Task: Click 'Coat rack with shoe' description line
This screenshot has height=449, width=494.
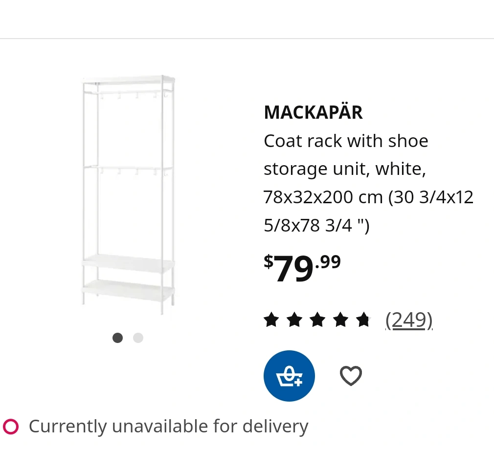Action: pos(346,141)
